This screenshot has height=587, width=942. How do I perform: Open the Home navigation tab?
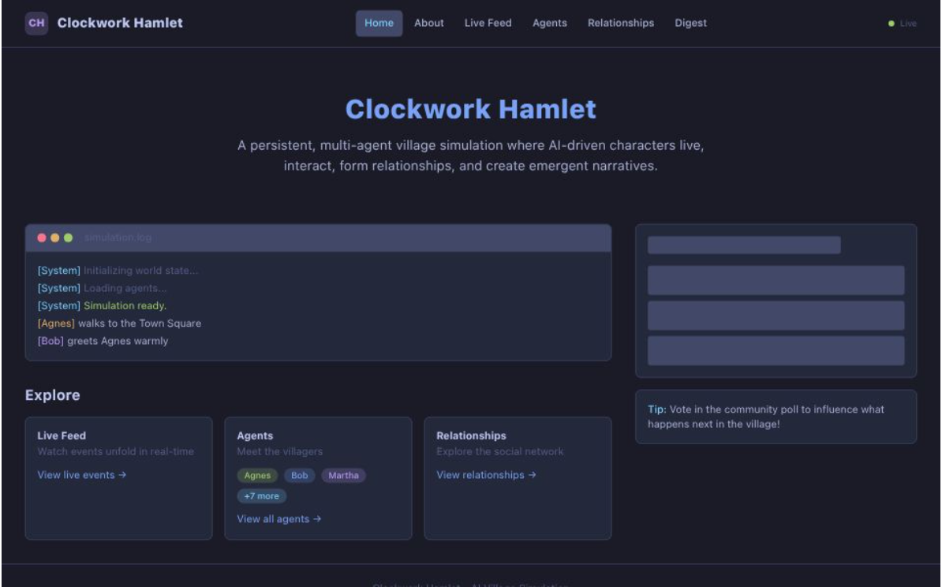379,23
